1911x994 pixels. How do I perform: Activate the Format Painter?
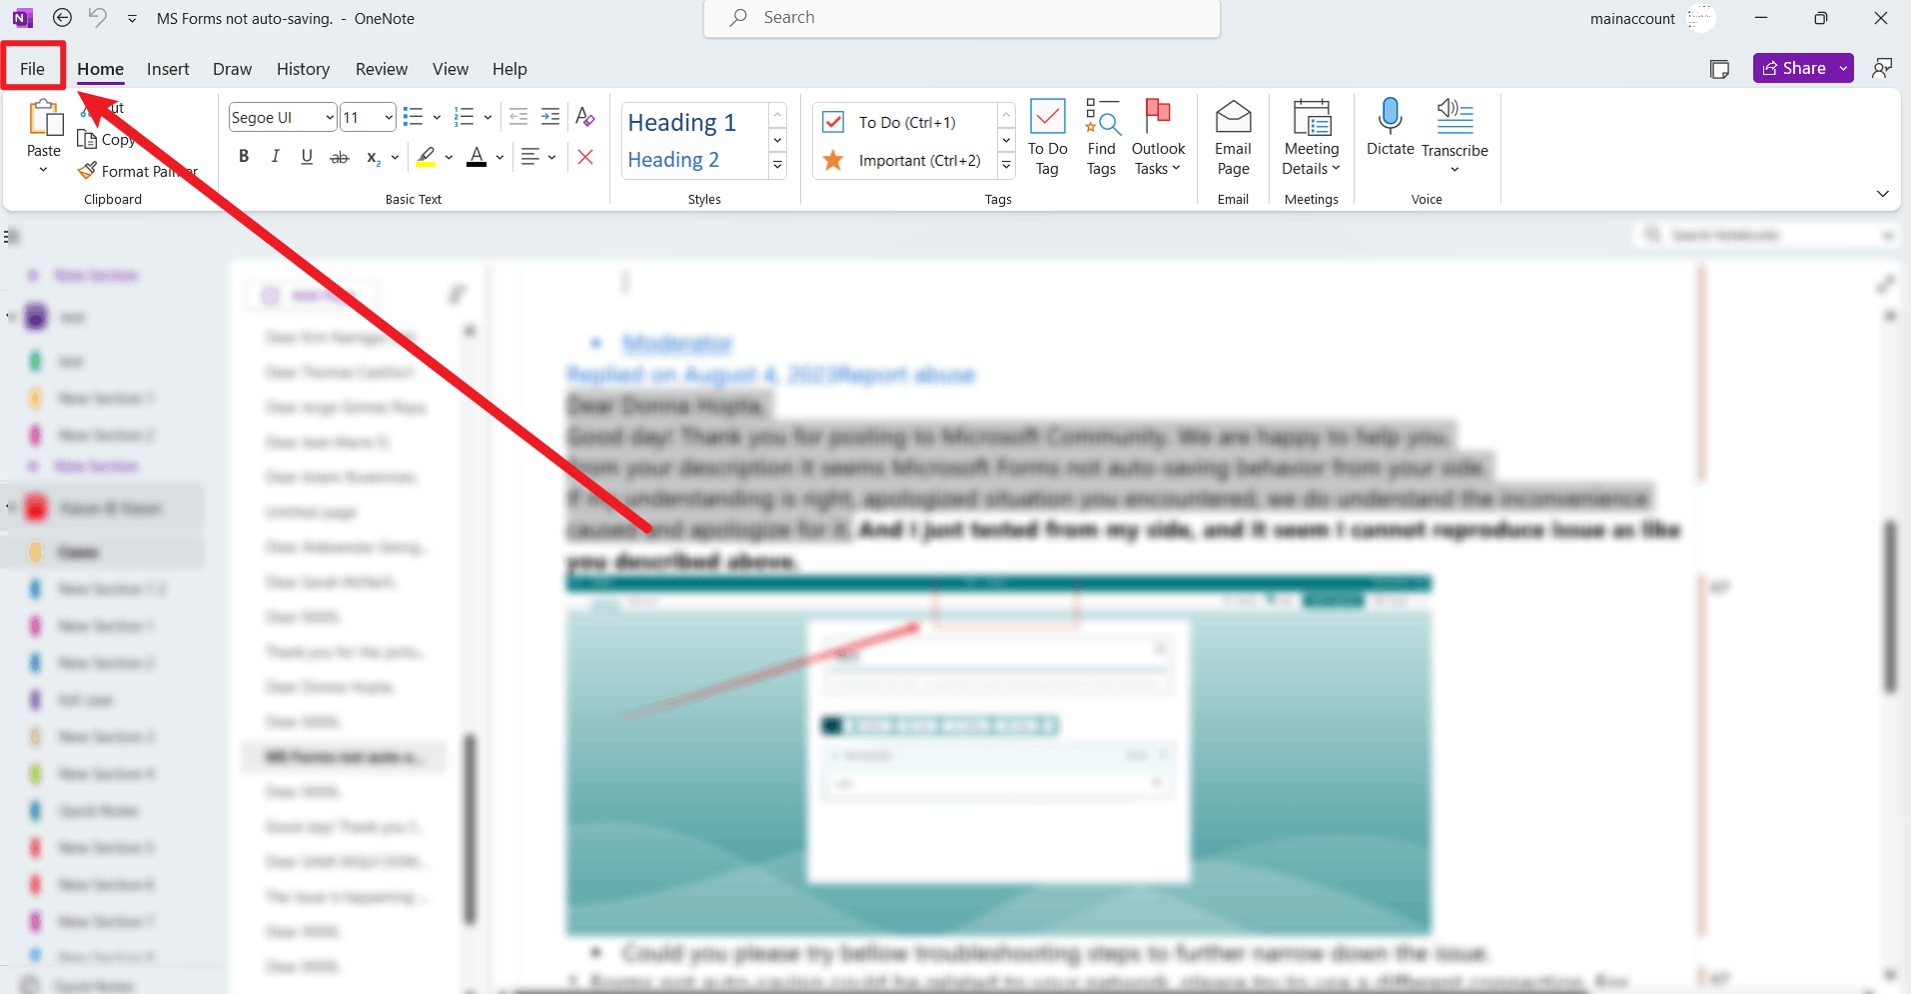coord(138,171)
